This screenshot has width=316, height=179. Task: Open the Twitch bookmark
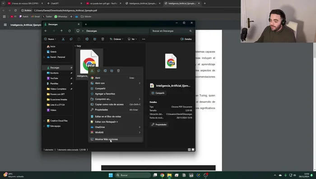[x=23, y=17]
